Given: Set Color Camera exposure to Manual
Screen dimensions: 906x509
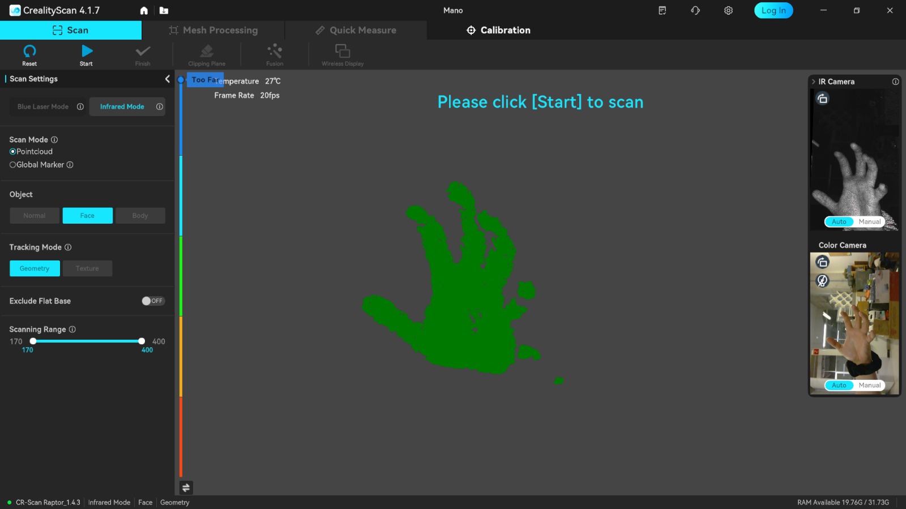Looking at the screenshot, I should pos(870,386).
